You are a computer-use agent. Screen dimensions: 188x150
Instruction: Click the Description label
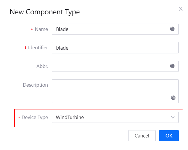(35, 85)
